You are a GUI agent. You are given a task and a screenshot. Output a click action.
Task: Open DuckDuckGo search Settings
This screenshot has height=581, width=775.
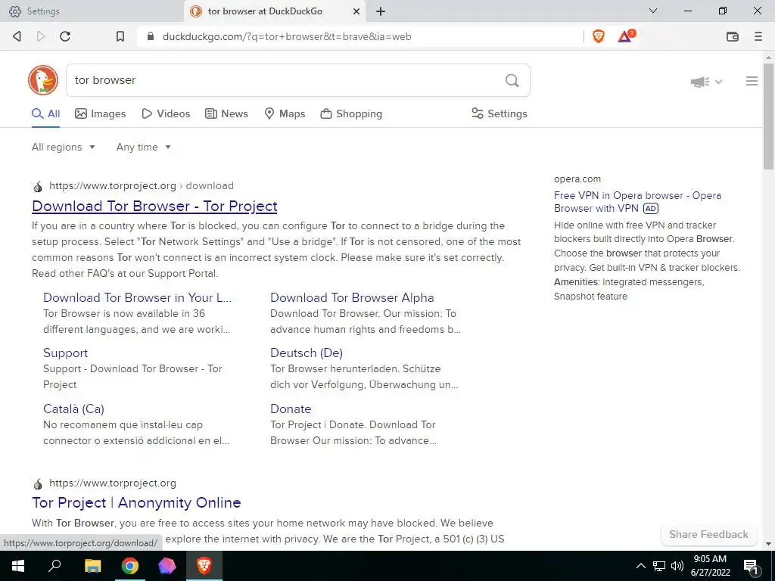pos(500,113)
